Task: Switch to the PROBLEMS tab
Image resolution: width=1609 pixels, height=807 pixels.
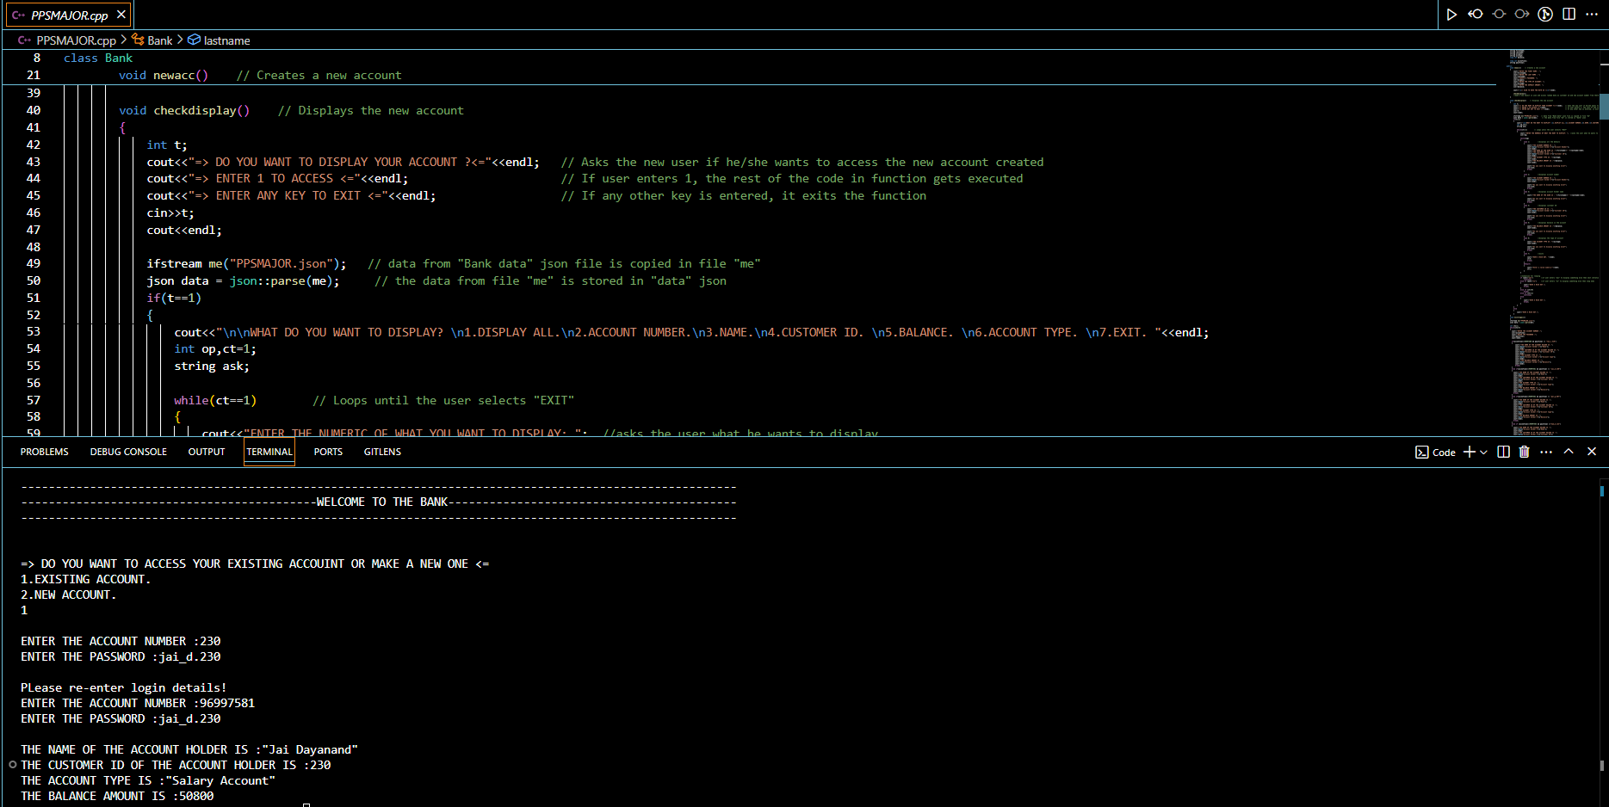Action: point(45,452)
